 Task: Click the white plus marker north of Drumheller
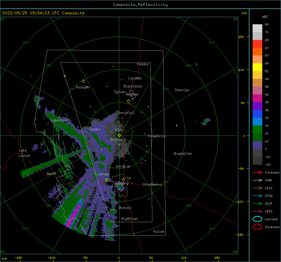pos(176,125)
